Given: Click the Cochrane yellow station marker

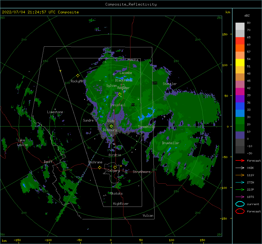Looking at the screenshot, I should click(100, 168).
